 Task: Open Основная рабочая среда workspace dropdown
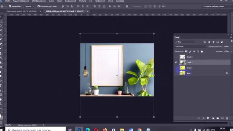click(x=217, y=7)
